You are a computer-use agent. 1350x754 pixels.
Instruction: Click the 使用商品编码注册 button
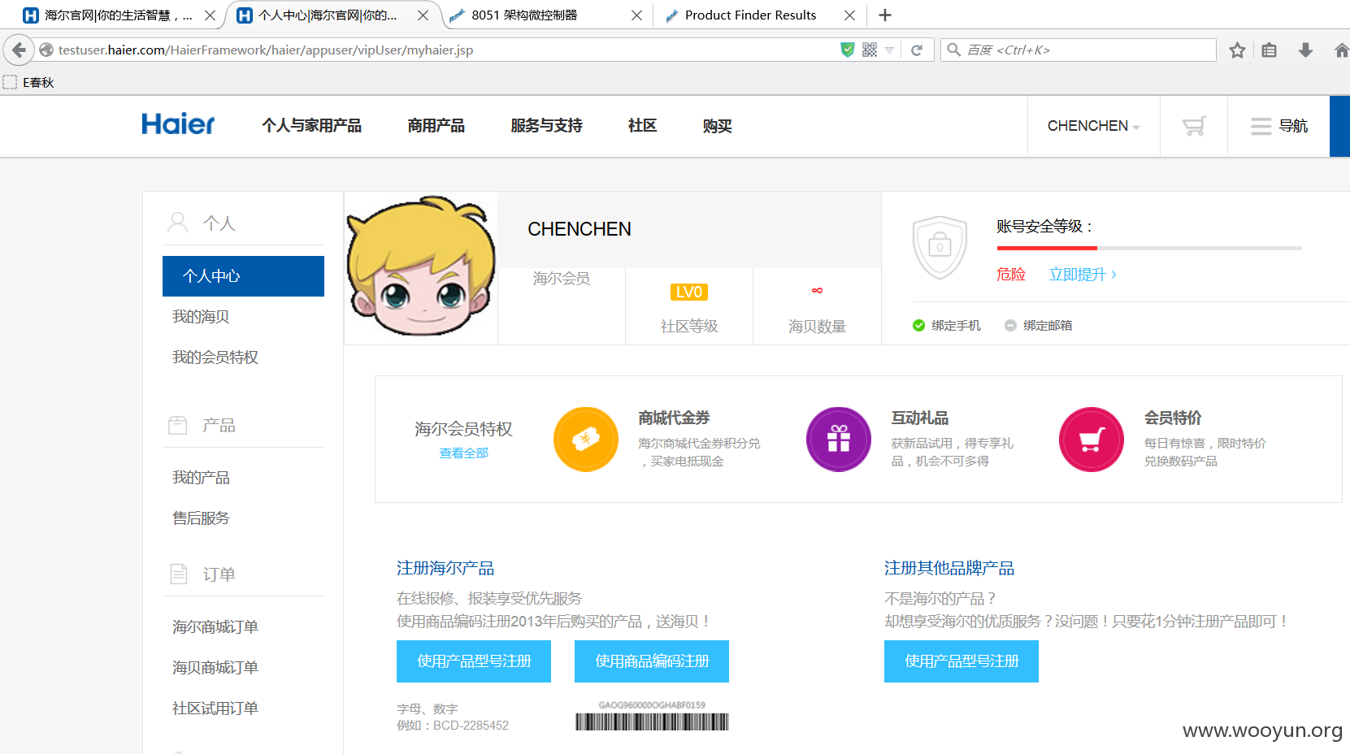[652, 661]
